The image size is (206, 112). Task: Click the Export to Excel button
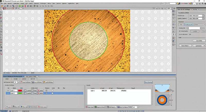coord(100,107)
